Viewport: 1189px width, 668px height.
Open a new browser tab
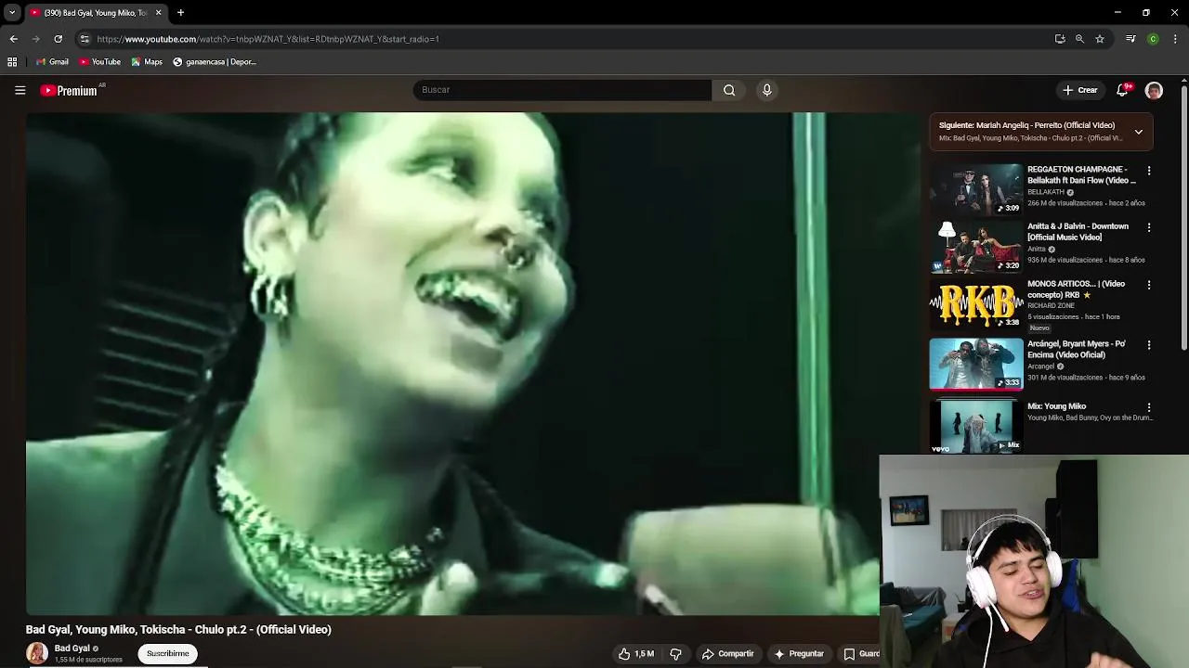click(x=181, y=13)
